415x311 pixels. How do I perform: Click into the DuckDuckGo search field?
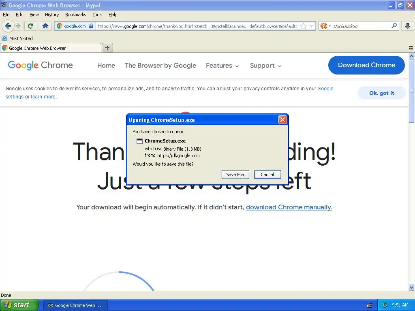pyautogui.click(x=361, y=26)
